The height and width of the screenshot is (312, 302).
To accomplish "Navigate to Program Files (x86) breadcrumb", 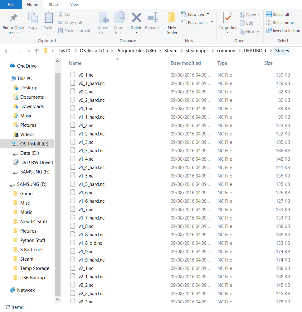I will 136,51.
